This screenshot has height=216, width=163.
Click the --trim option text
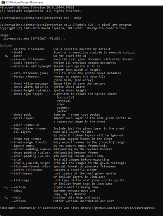pos(15,159)
